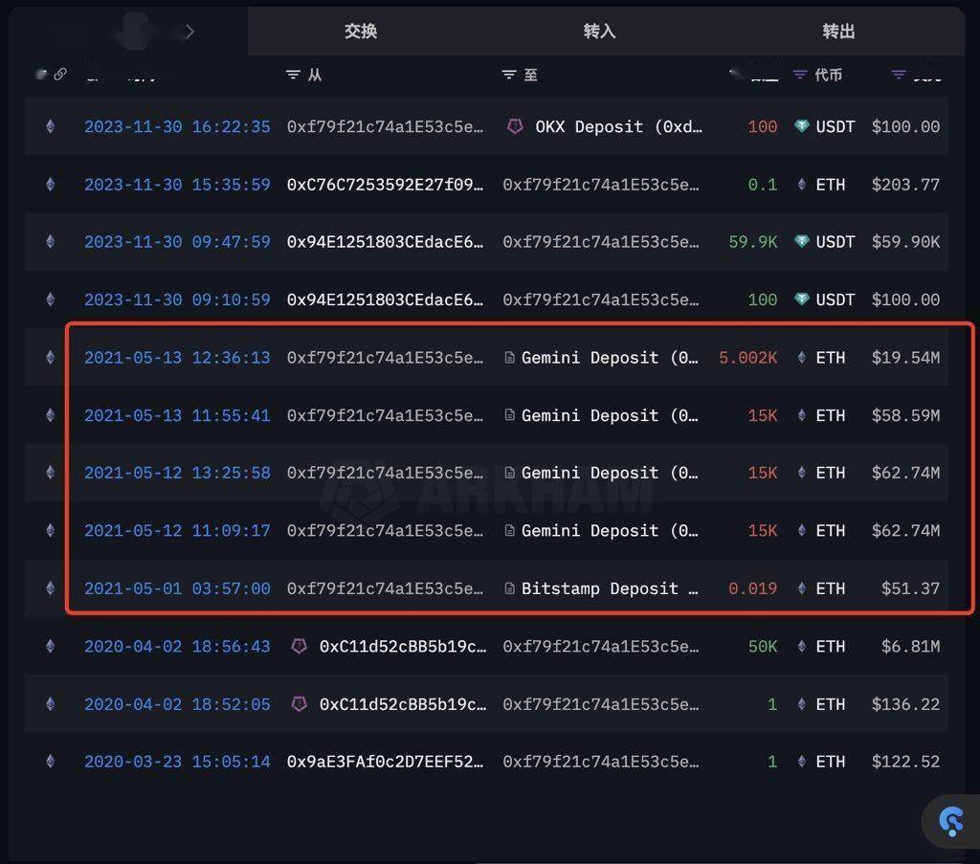Open Bitstamp Deposit recipient entity
This screenshot has height=864, width=980.
(610, 588)
